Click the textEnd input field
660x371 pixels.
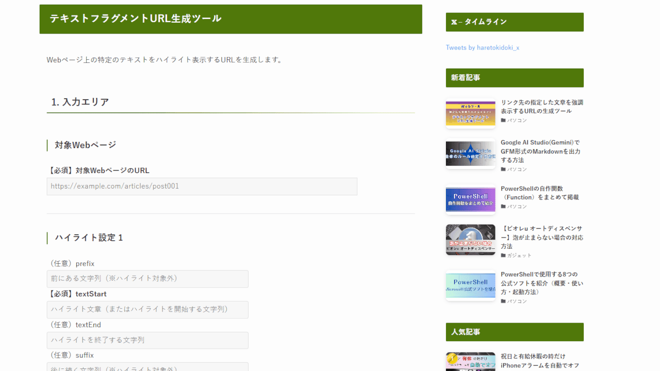[147, 340]
